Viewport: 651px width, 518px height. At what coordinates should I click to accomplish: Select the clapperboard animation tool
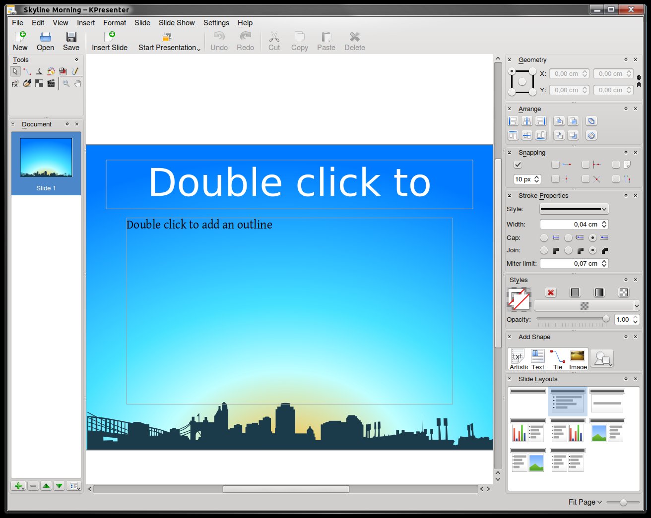tap(51, 84)
